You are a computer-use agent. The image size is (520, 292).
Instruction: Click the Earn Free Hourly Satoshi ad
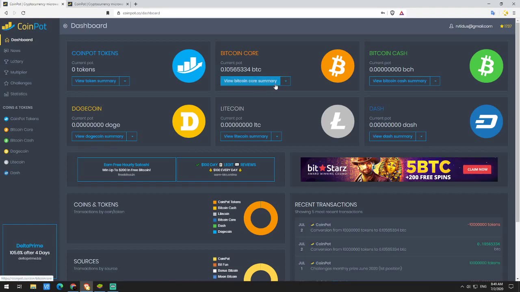point(126,170)
